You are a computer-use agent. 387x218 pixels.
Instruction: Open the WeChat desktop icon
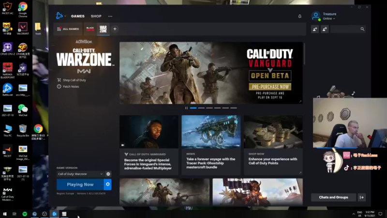(x=23, y=110)
